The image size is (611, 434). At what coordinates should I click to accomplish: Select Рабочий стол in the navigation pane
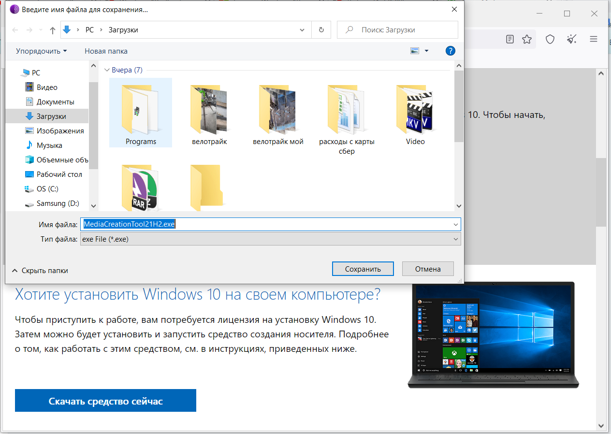(x=59, y=174)
